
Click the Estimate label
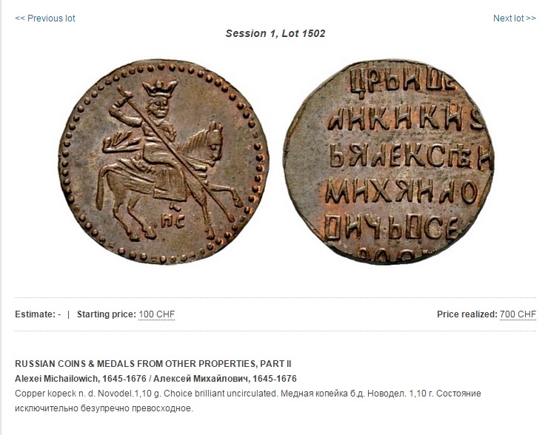click(35, 314)
